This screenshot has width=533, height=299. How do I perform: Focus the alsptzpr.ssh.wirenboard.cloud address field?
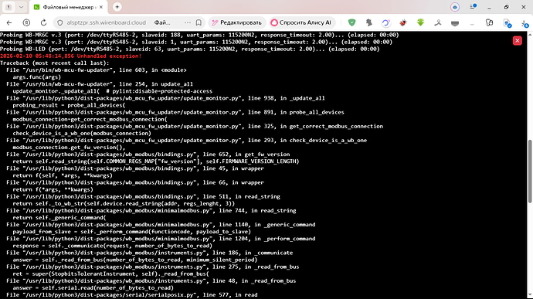point(106,22)
